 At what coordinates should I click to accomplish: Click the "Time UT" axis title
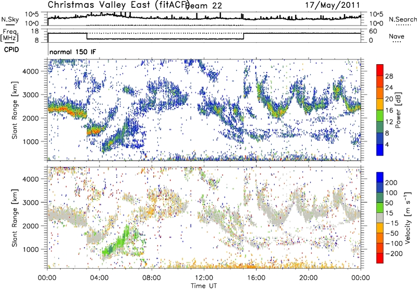tap(204, 286)
